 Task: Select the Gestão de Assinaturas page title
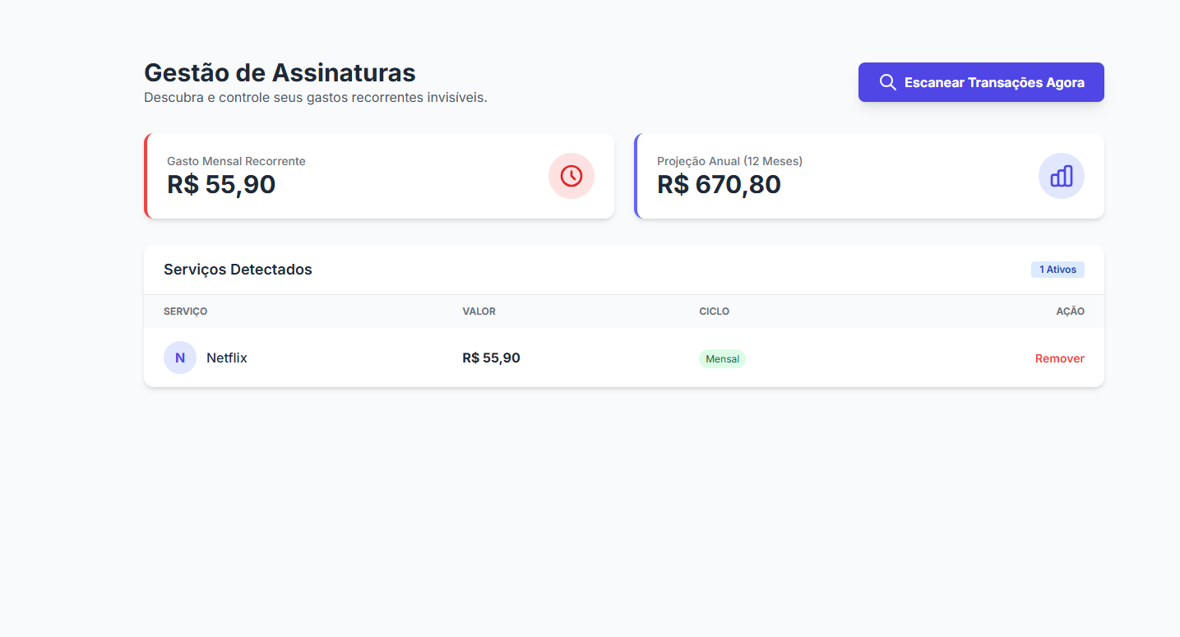[280, 72]
